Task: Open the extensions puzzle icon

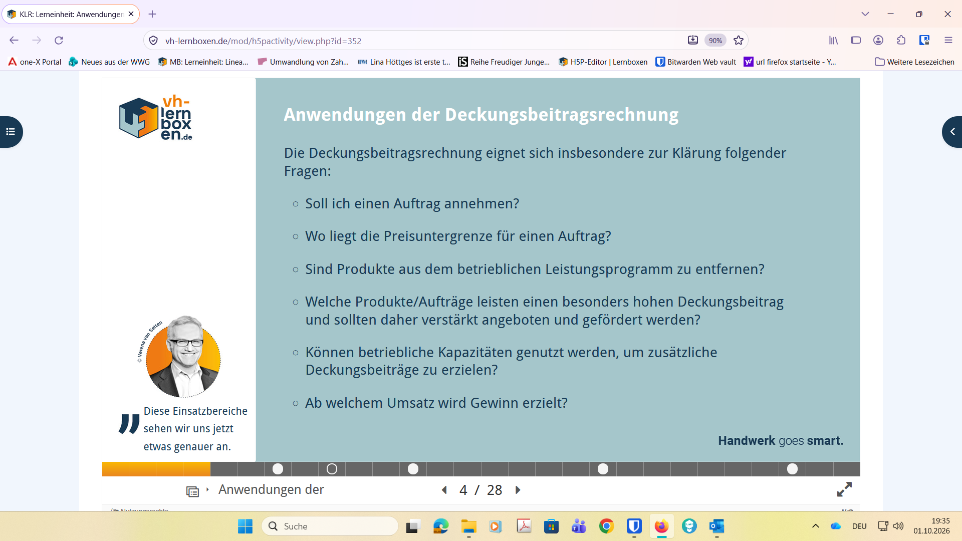Action: tap(901, 40)
